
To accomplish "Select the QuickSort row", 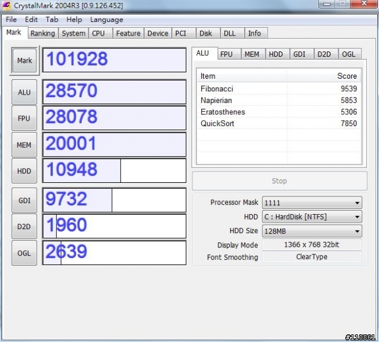I will [x=279, y=124].
